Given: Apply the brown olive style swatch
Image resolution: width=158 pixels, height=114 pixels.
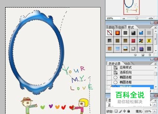Looking at the screenshot, I should click(118, 41).
